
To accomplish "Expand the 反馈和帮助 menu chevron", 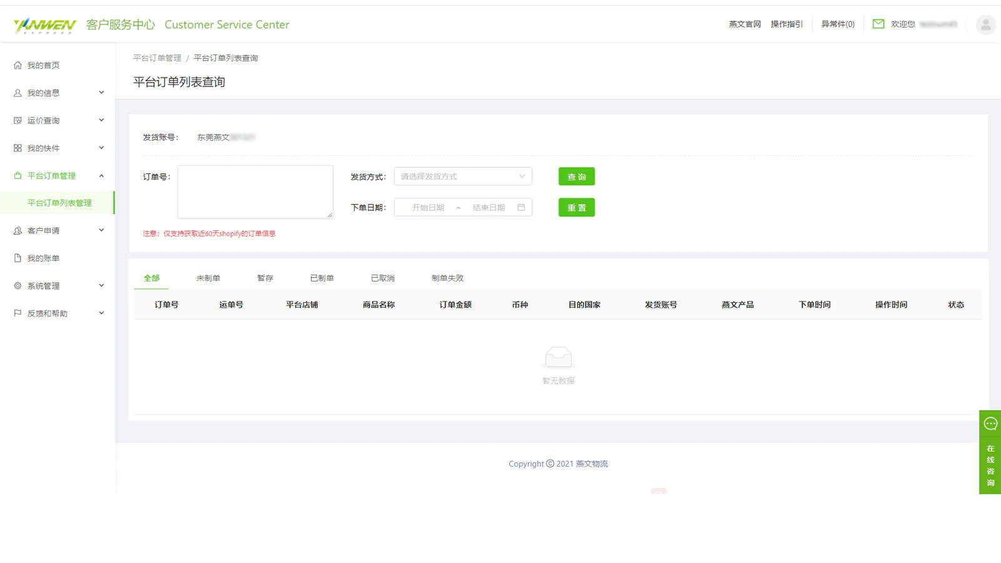I will [101, 313].
